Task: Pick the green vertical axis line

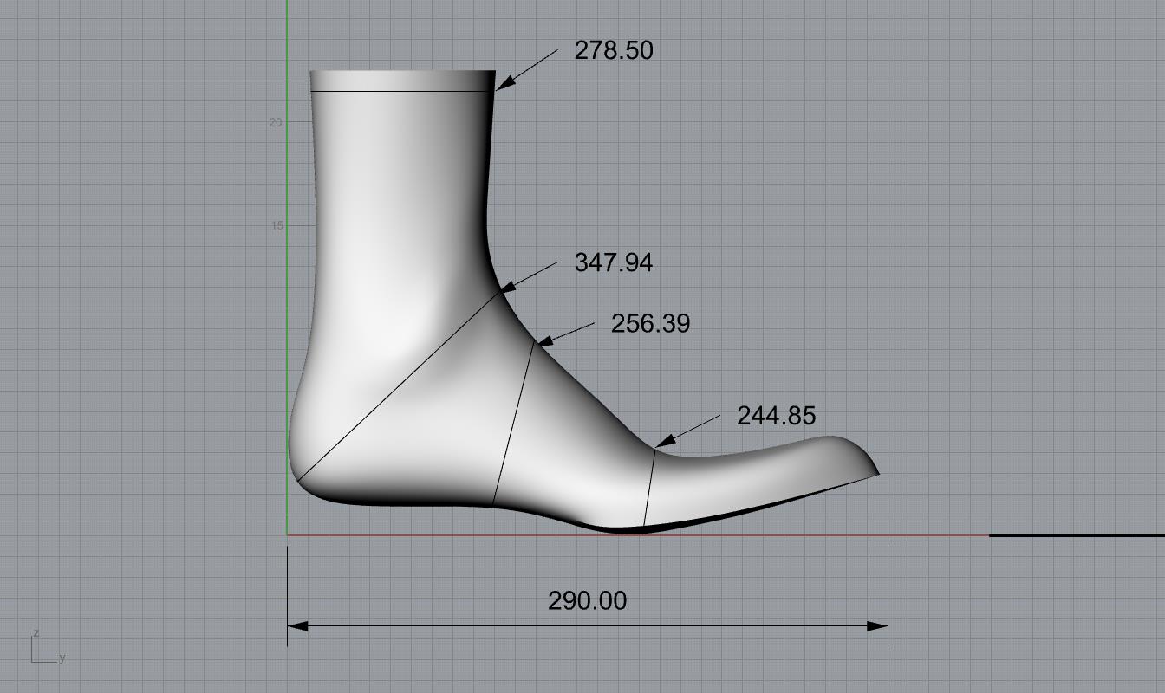Action: tap(287, 267)
